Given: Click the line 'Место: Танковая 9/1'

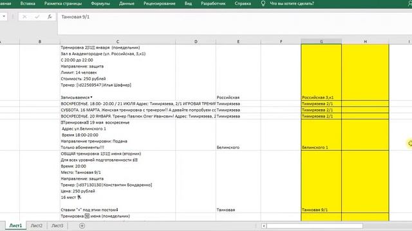Looking at the screenshot, I should coord(80,173).
